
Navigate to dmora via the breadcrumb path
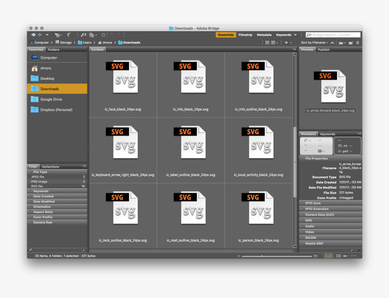click(x=105, y=42)
